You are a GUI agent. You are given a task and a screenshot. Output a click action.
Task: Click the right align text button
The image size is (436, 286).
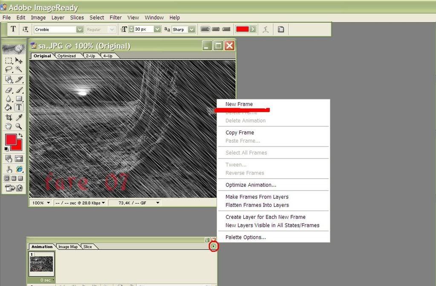[226, 29]
